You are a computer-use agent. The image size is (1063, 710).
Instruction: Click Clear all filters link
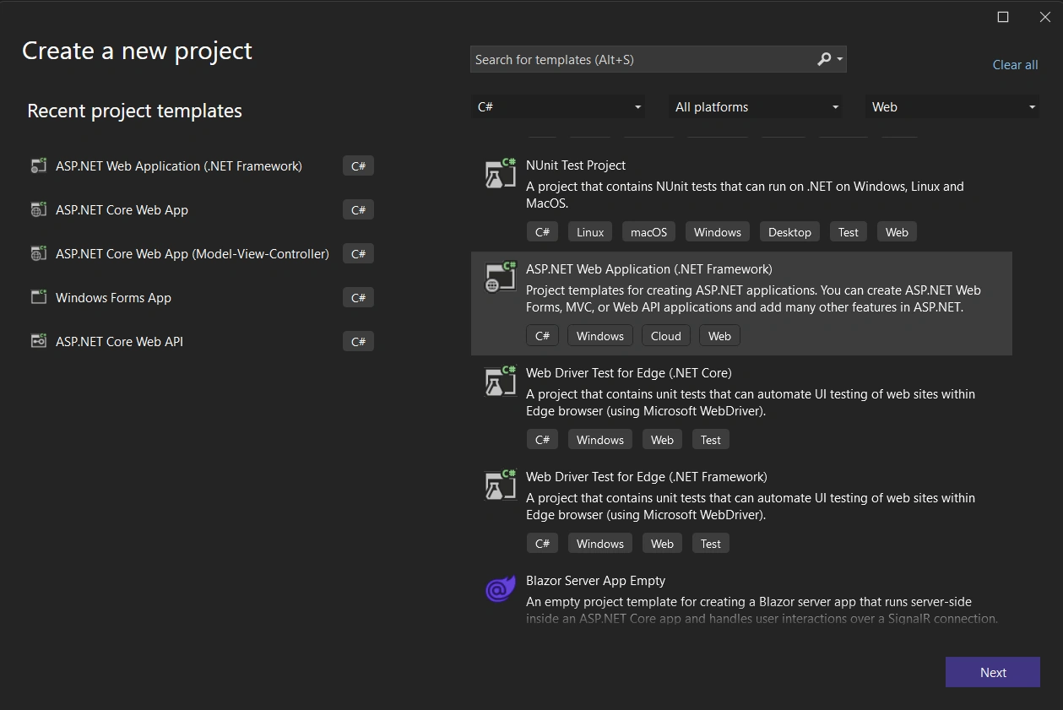pyautogui.click(x=1015, y=65)
